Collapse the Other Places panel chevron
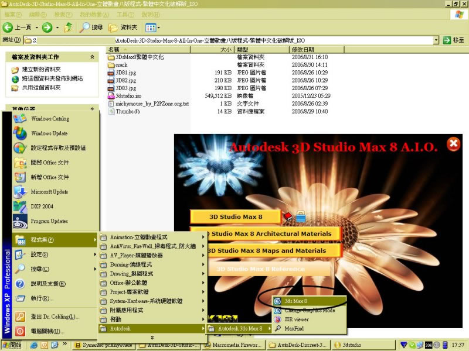This screenshot has width=469, height=351. [x=92, y=108]
